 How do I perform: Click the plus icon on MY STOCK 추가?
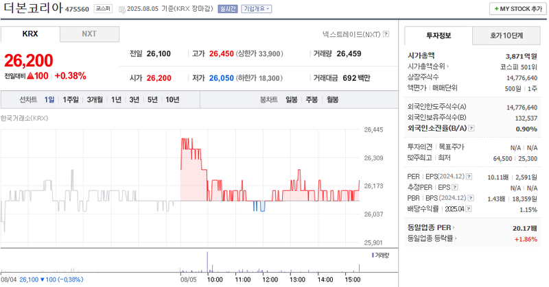tap(496, 9)
